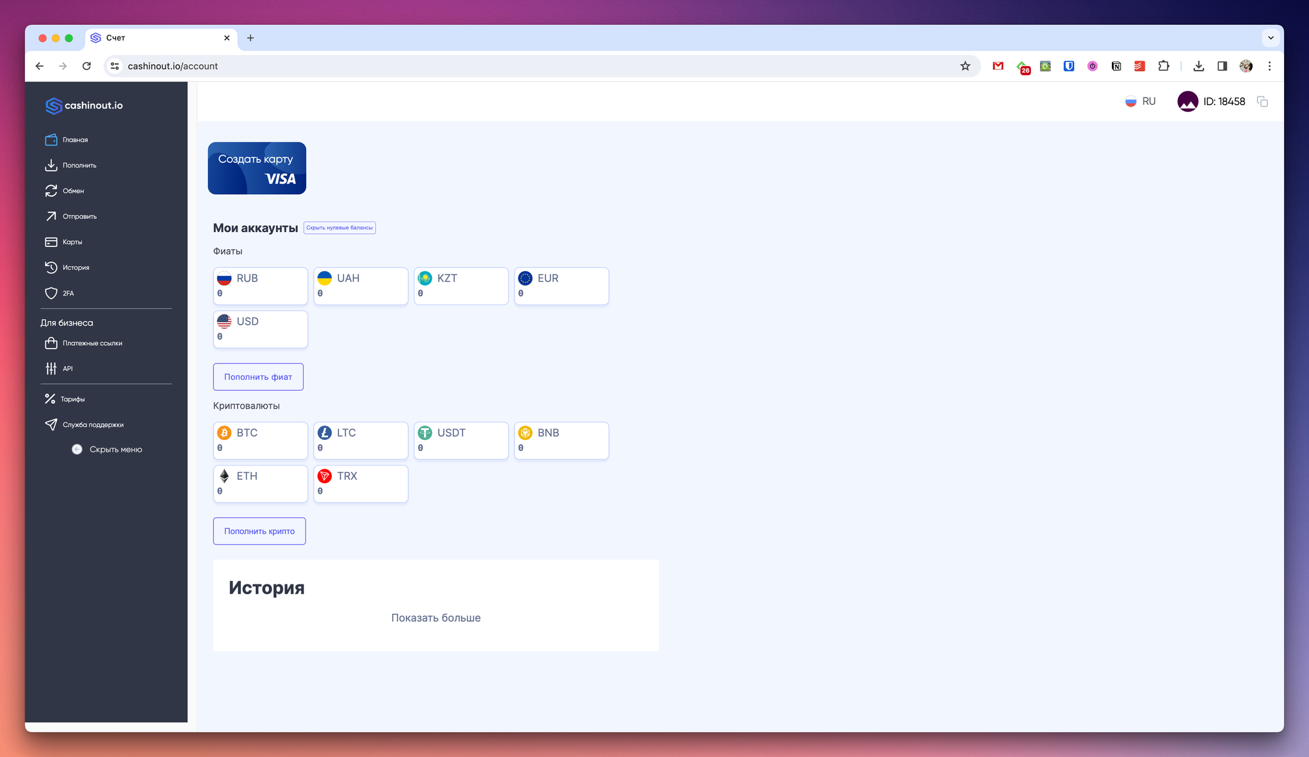Open Пополнить via its download icon

pos(51,165)
